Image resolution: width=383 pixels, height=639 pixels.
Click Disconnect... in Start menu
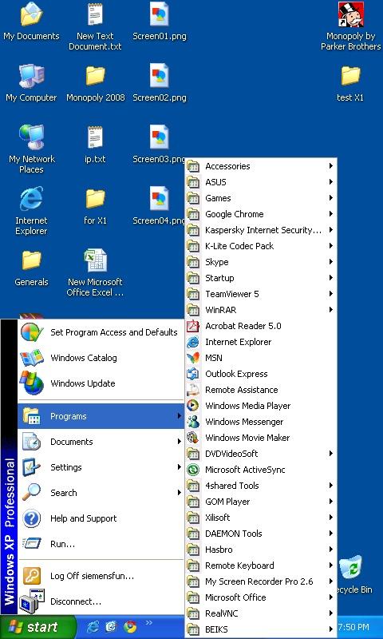coord(101,601)
